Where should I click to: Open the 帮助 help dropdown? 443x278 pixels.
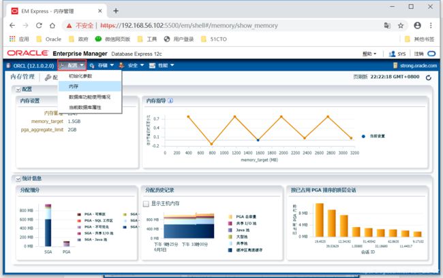pyautogui.click(x=369, y=54)
